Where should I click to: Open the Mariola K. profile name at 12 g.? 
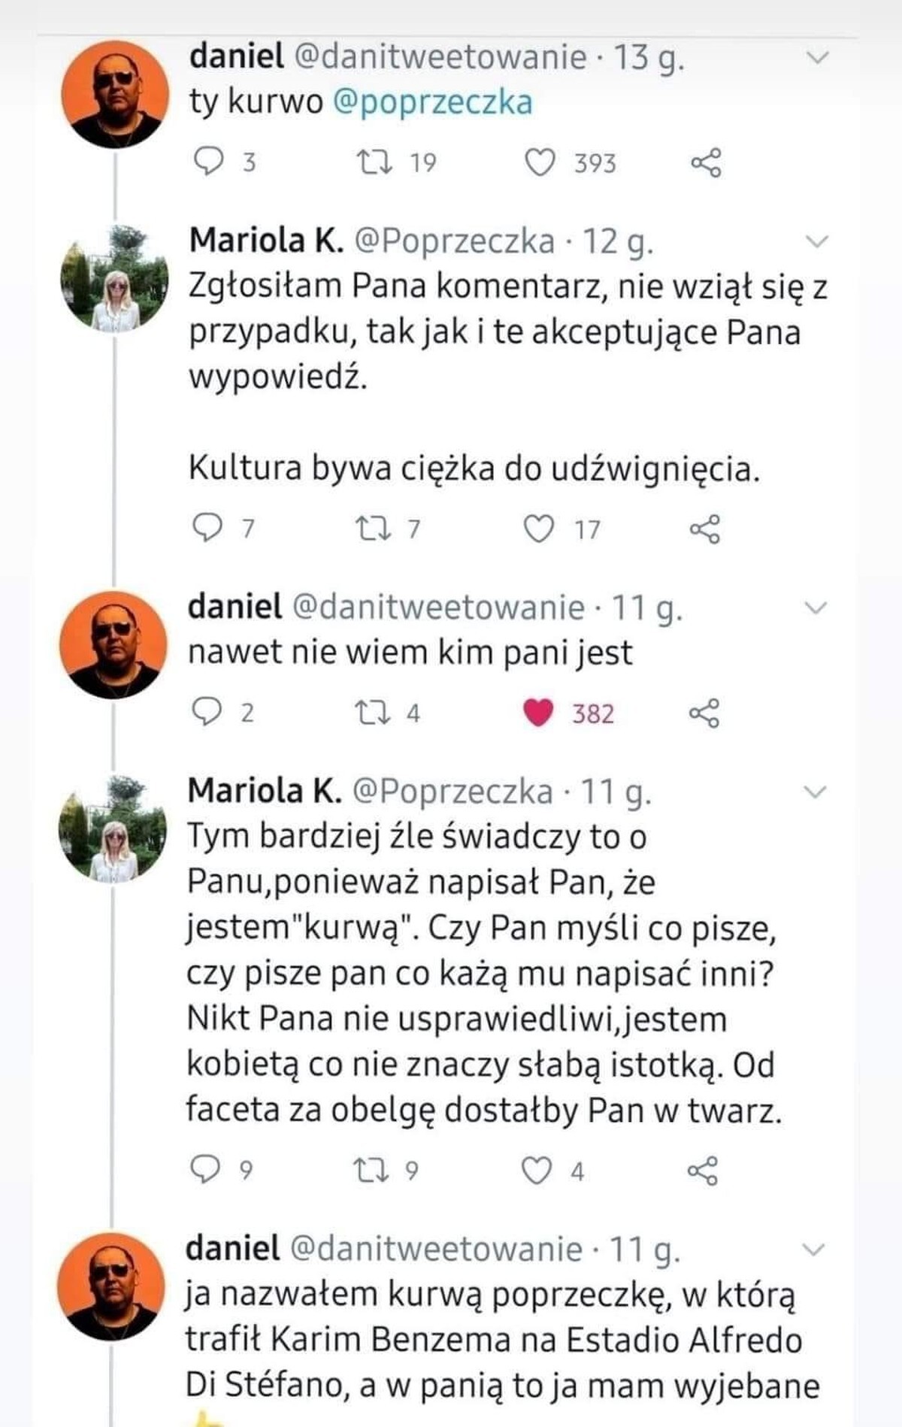(266, 241)
